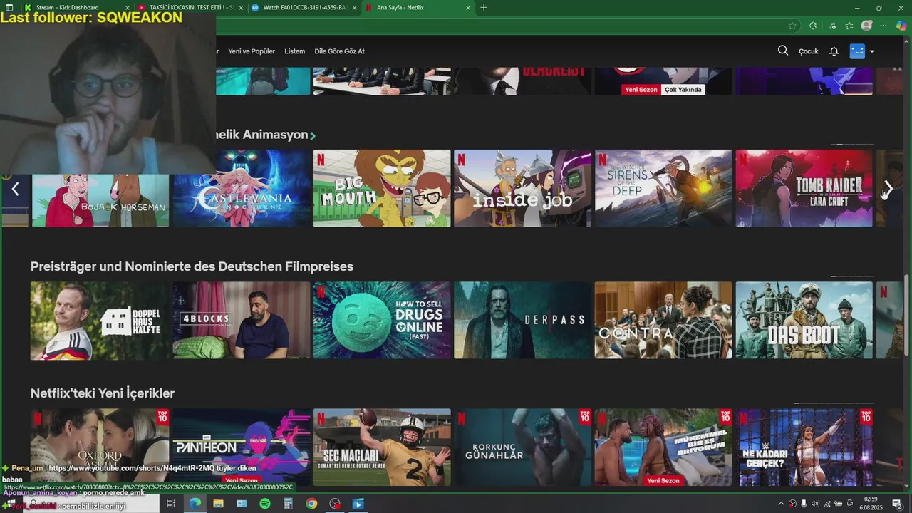
Task: Open BoJack Horseman thumbnail
Action: coord(100,200)
